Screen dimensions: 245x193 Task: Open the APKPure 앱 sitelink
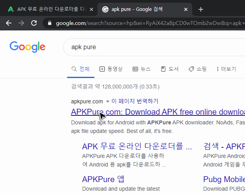click(103, 179)
